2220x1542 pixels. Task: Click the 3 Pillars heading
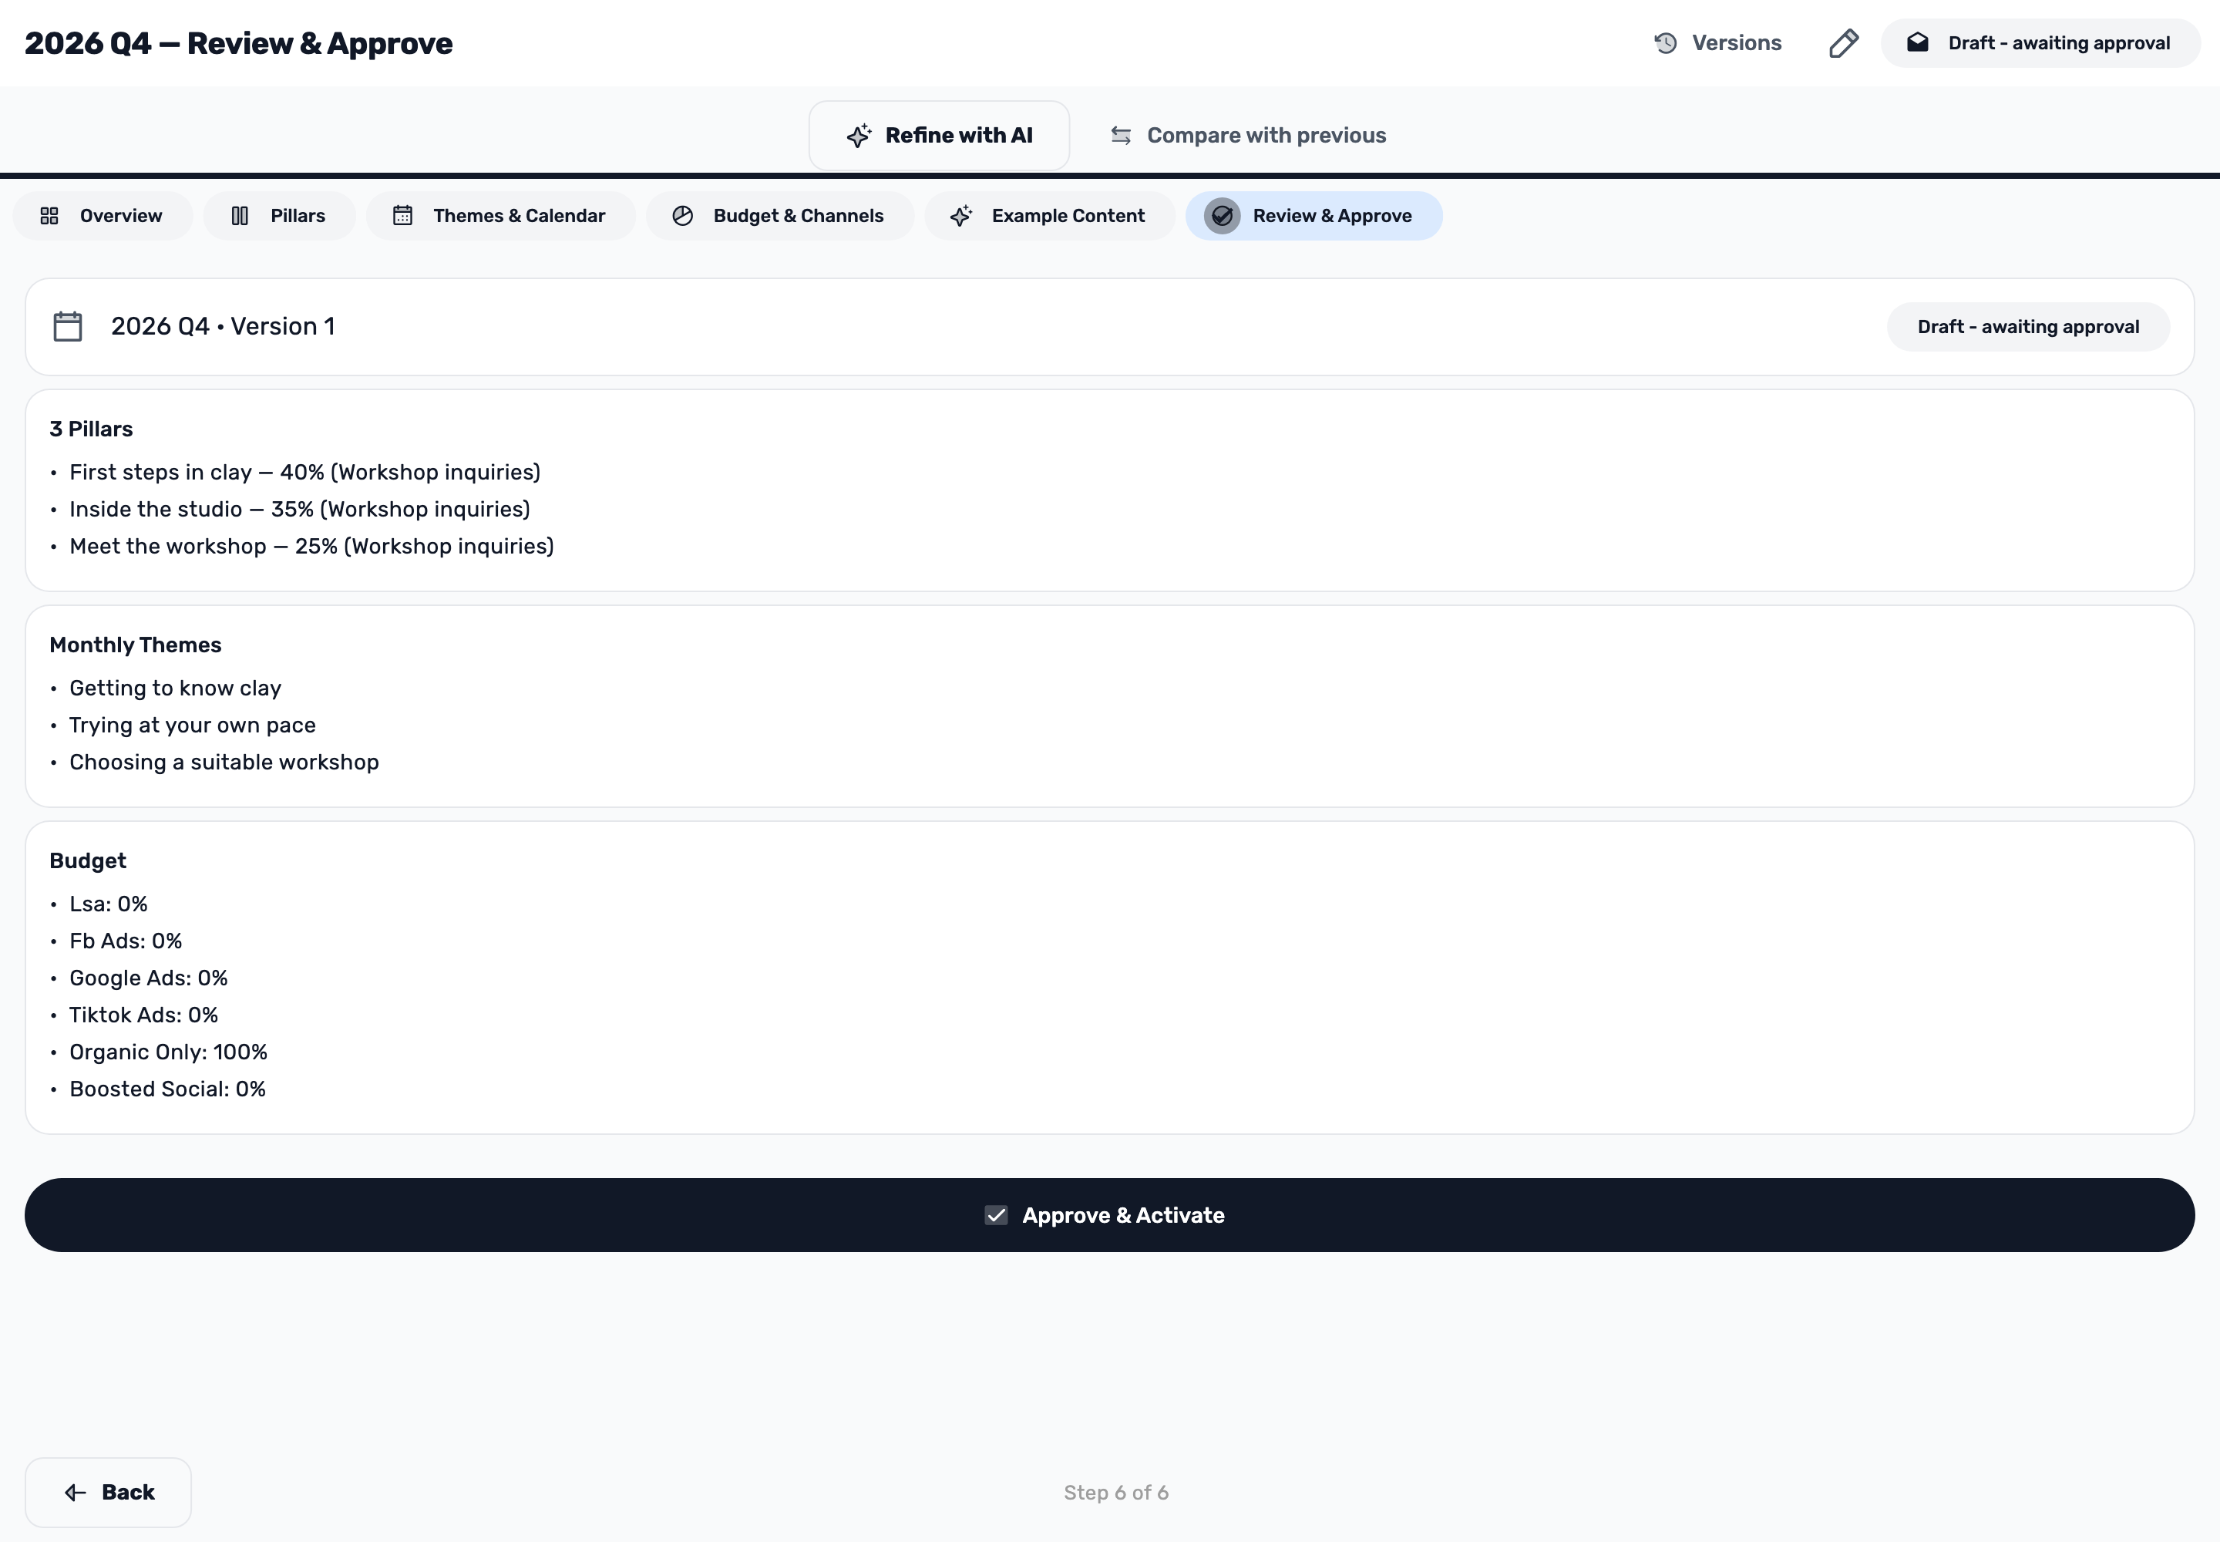click(x=91, y=429)
